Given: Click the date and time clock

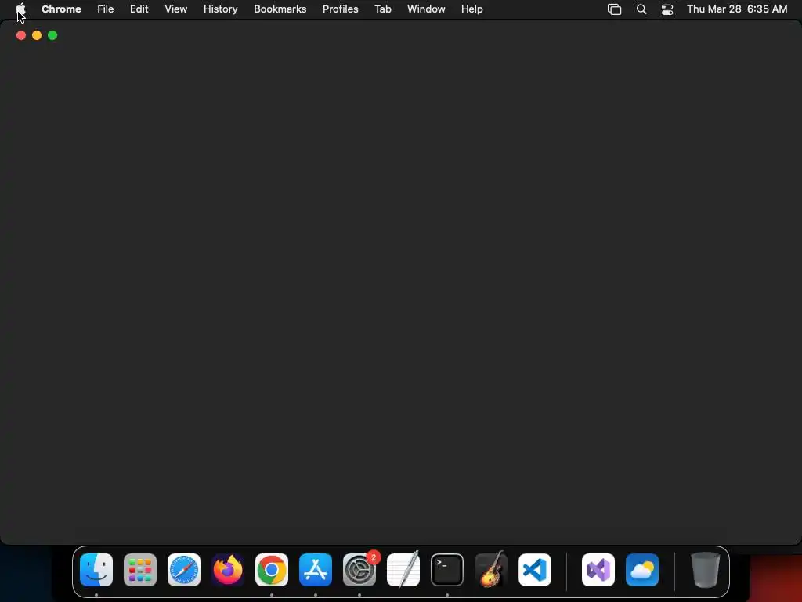Looking at the screenshot, I should pyautogui.click(x=737, y=9).
